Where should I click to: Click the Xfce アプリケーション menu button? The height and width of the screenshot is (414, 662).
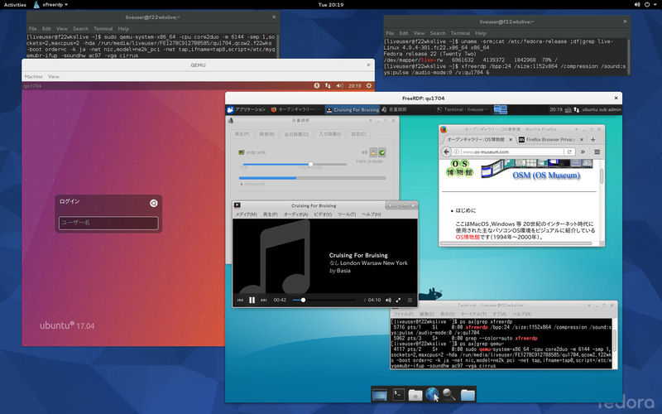pos(246,109)
